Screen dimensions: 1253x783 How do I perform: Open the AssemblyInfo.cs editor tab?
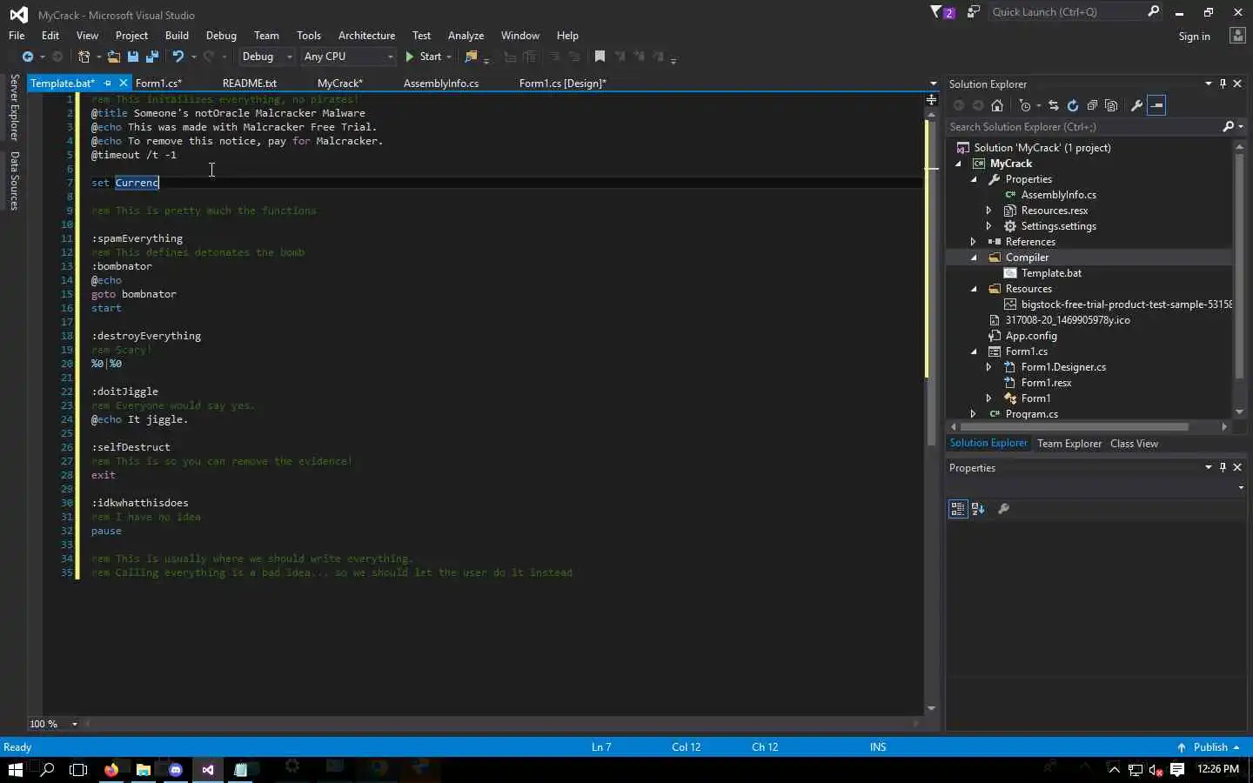(x=441, y=84)
